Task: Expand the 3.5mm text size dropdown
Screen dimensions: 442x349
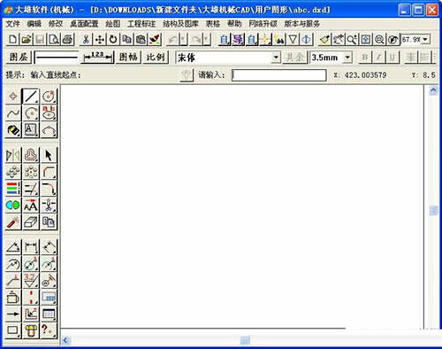Action: click(347, 58)
